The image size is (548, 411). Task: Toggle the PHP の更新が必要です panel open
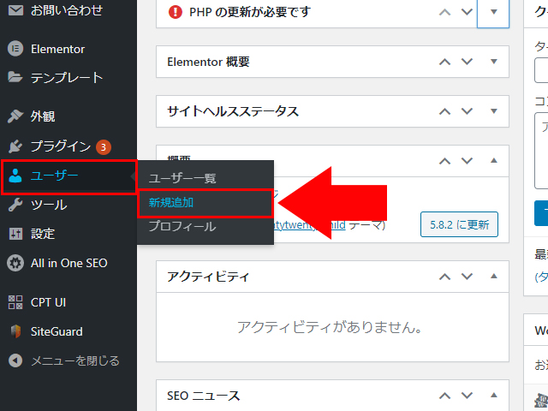pos(493,12)
